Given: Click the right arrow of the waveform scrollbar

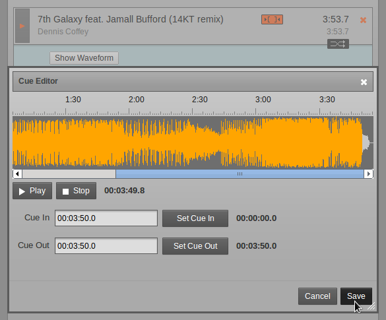Looking at the screenshot, I should coord(369,174).
